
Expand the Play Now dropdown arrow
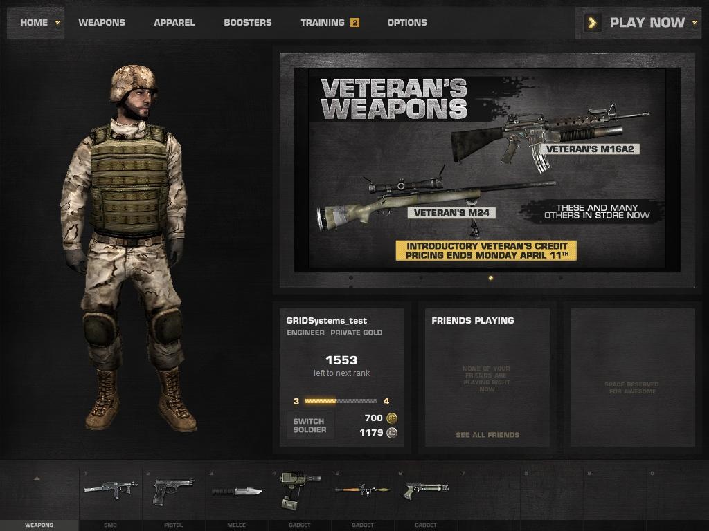coord(694,23)
